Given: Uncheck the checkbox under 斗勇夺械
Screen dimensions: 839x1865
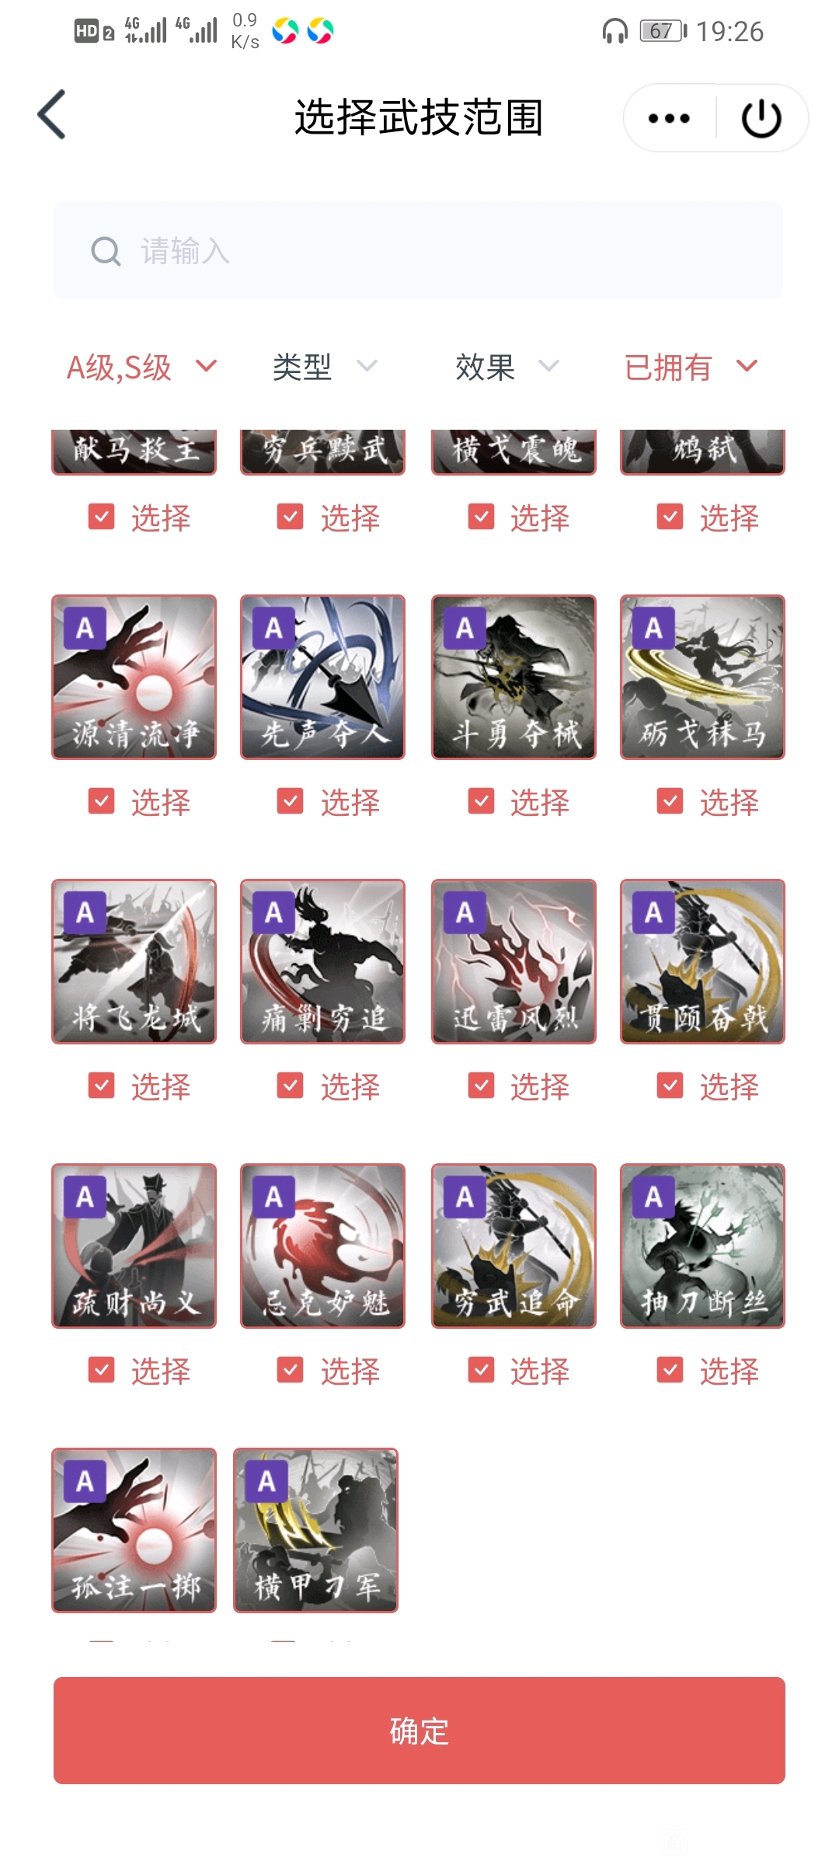Looking at the screenshot, I should 481,801.
